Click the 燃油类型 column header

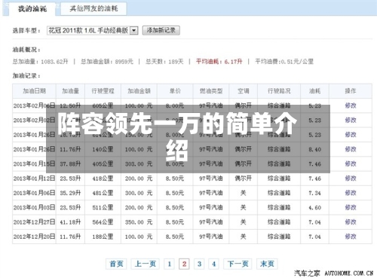(211, 91)
